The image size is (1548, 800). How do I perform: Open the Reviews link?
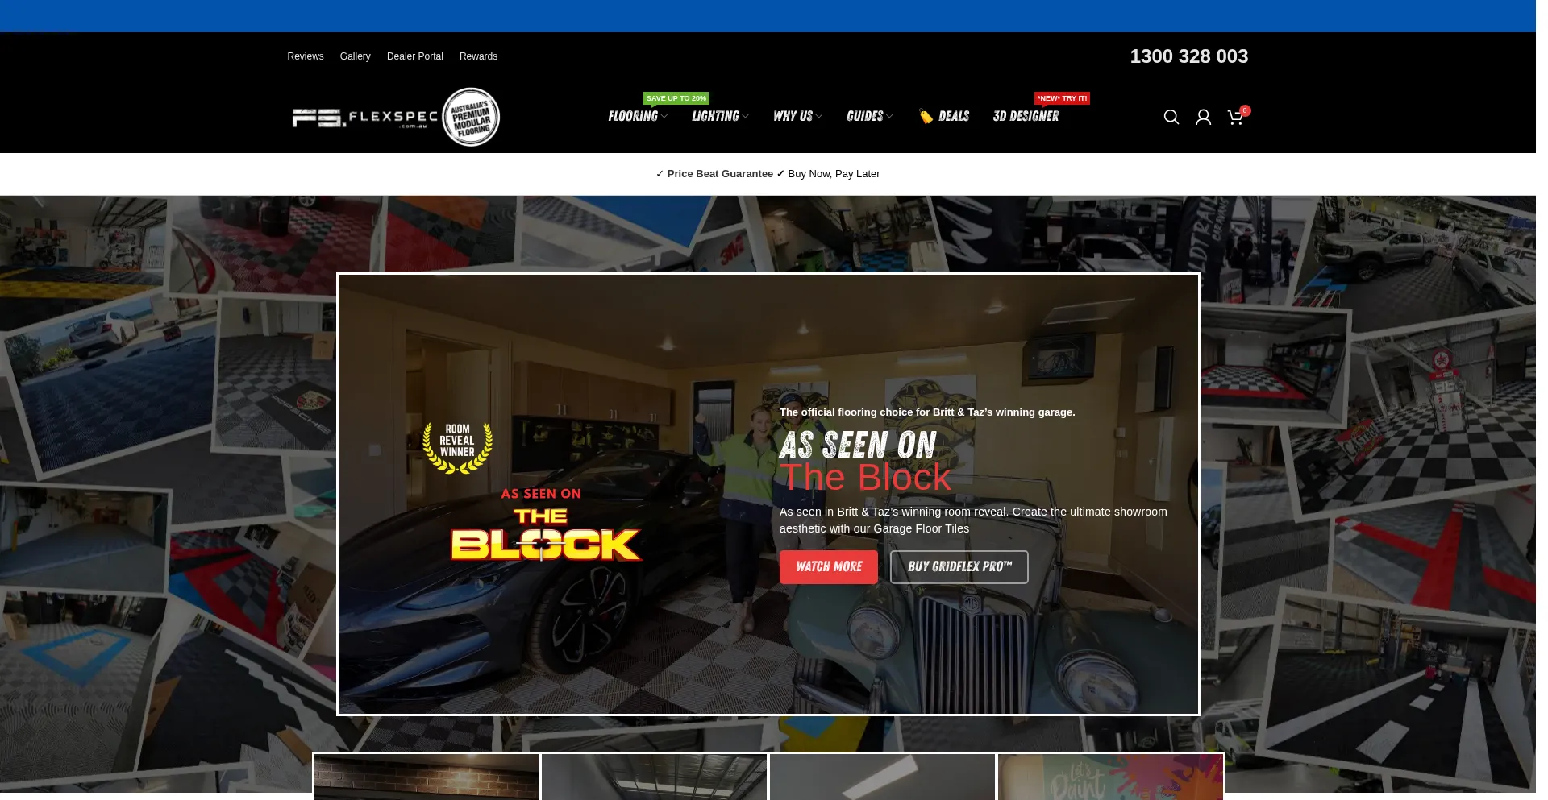pos(306,56)
